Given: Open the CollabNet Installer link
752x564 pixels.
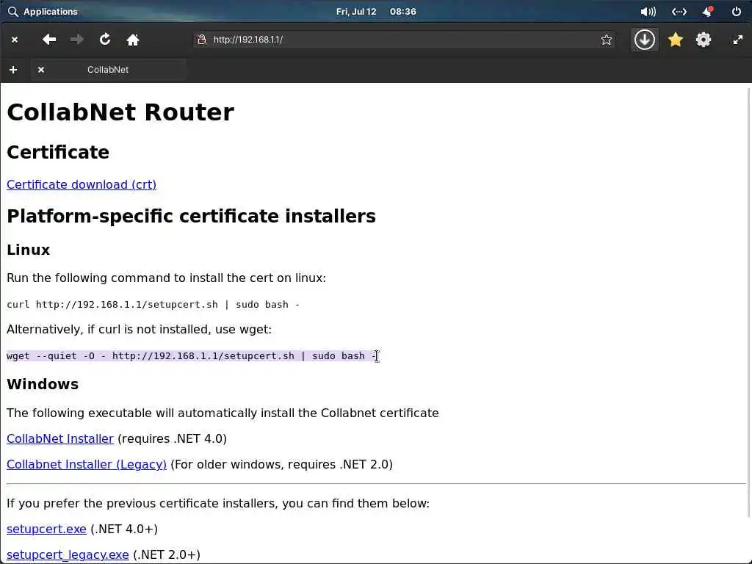Looking at the screenshot, I should pyautogui.click(x=60, y=439).
